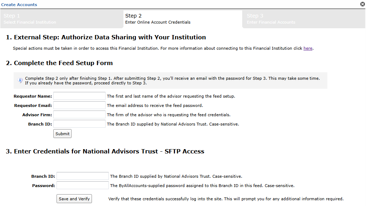Click the Requestor Email label
The image size is (366, 206).
click(x=33, y=106)
